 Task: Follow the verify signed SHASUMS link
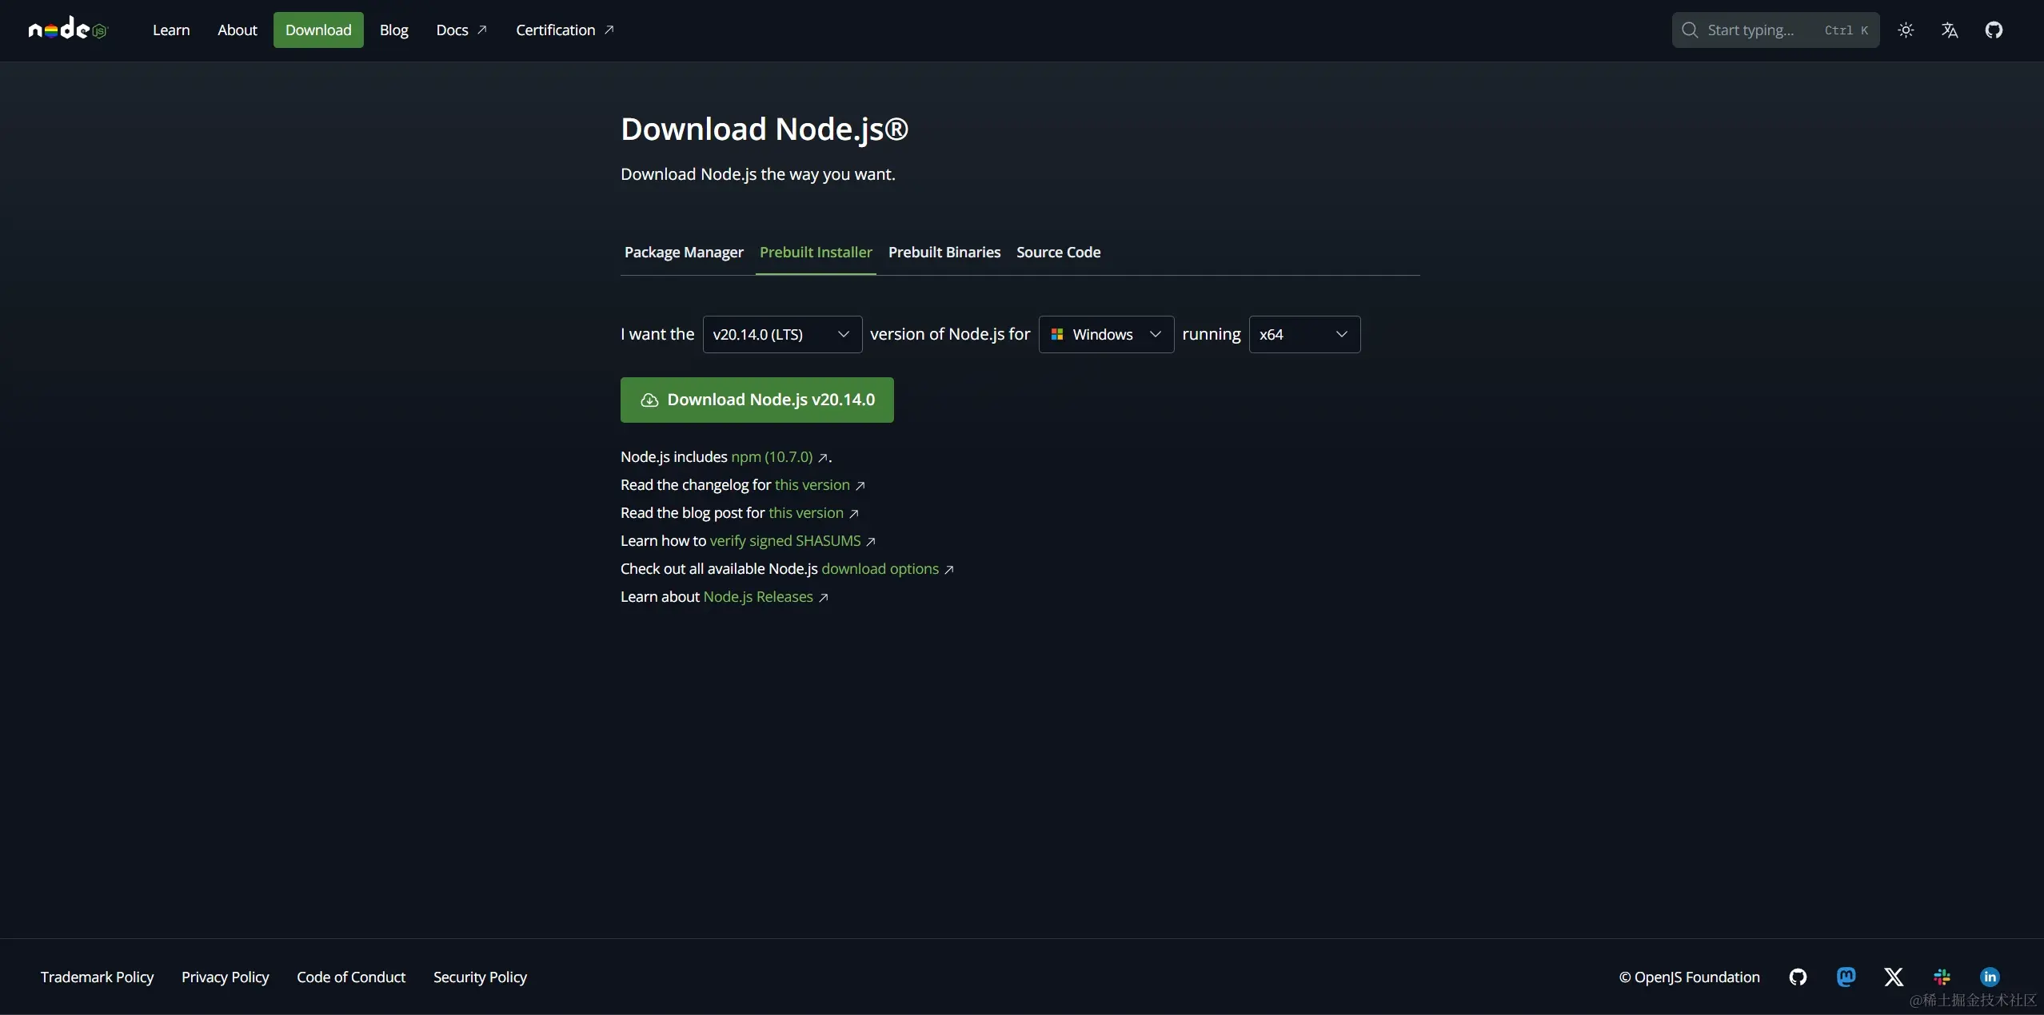click(785, 541)
